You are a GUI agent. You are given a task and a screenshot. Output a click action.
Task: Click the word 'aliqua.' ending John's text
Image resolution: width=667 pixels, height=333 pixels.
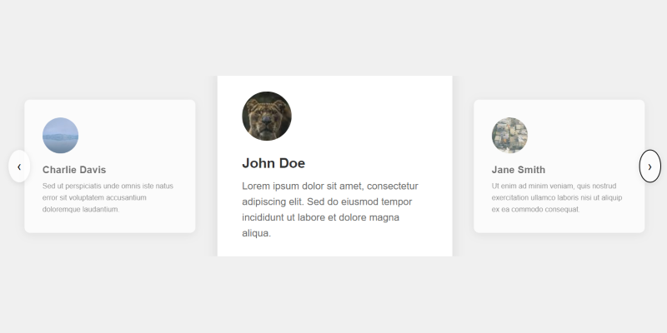257,234
